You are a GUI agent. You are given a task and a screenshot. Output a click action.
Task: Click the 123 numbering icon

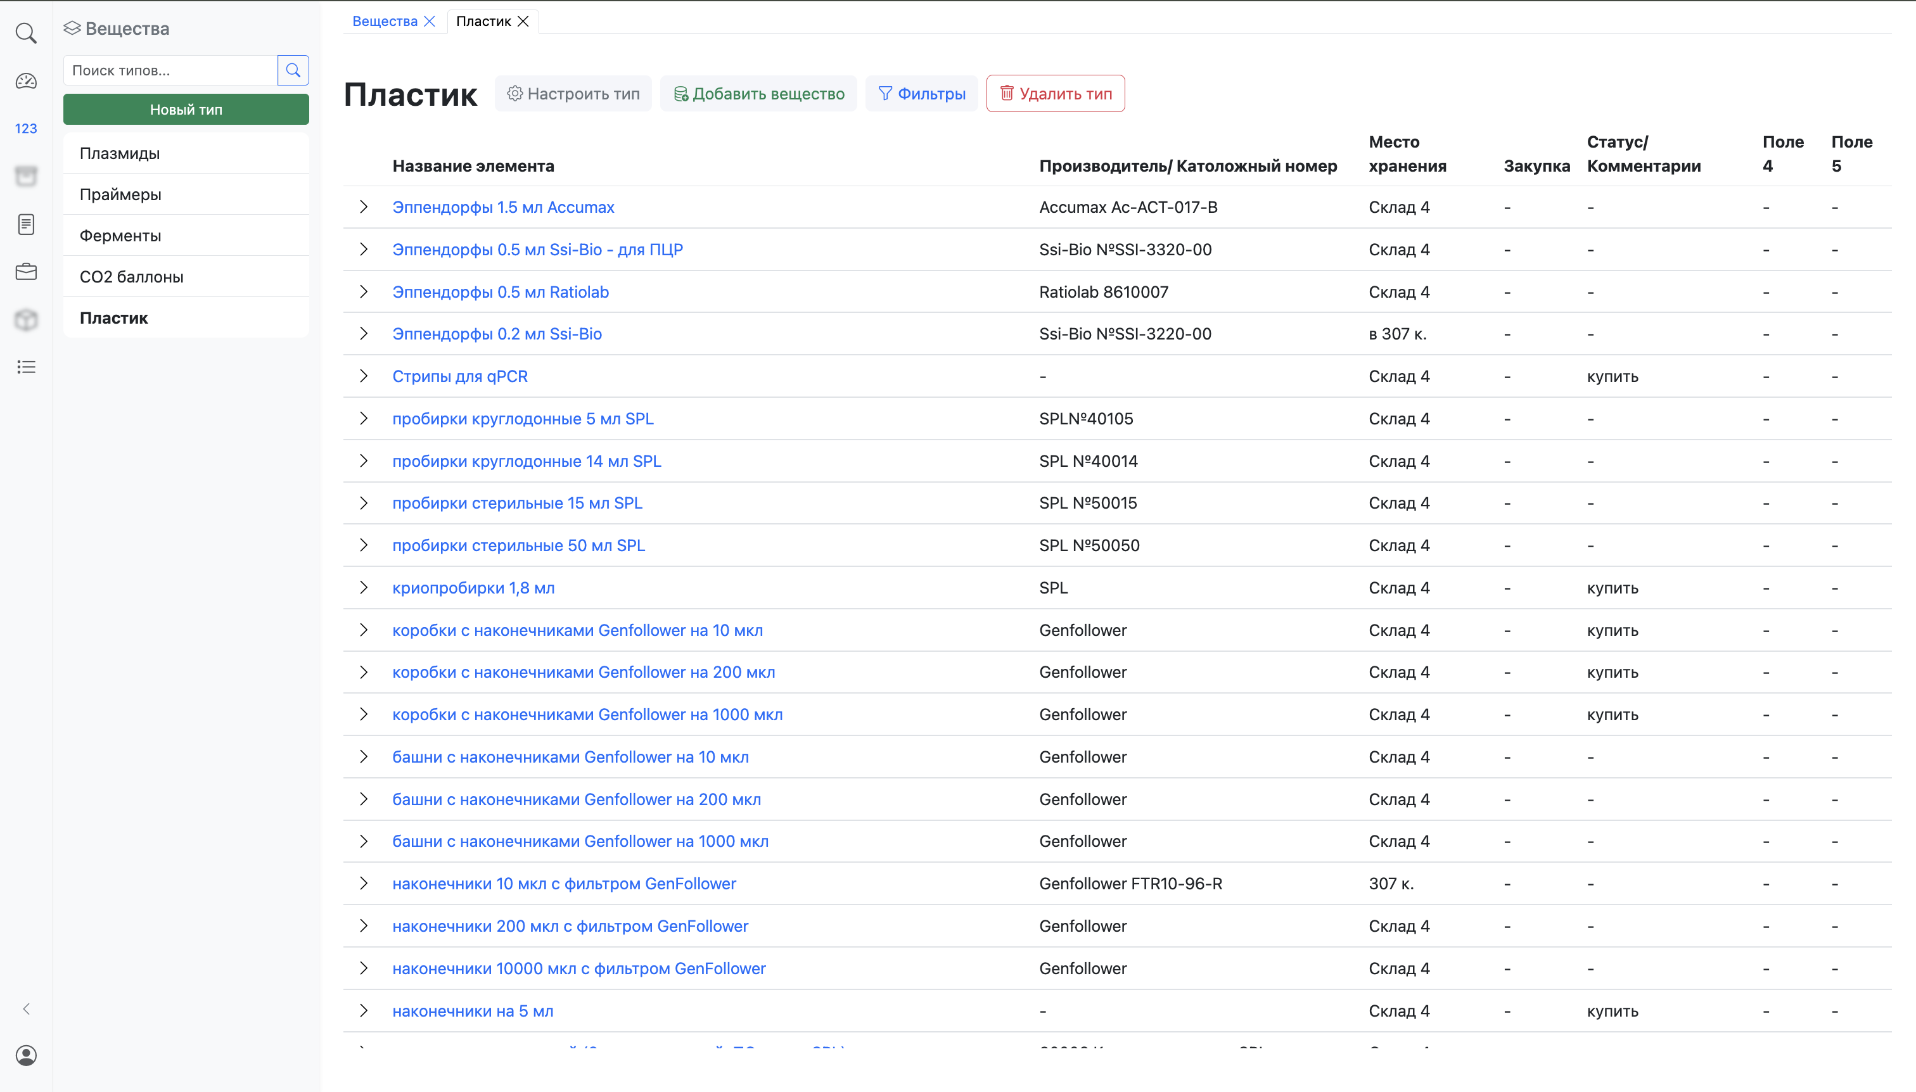click(26, 128)
